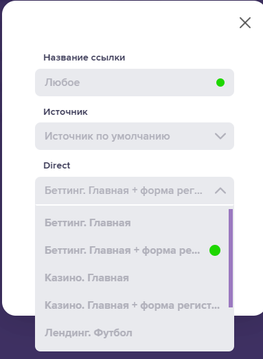Click the Название ссылки label
Image resolution: width=263 pixels, height=359 pixels.
point(84,58)
